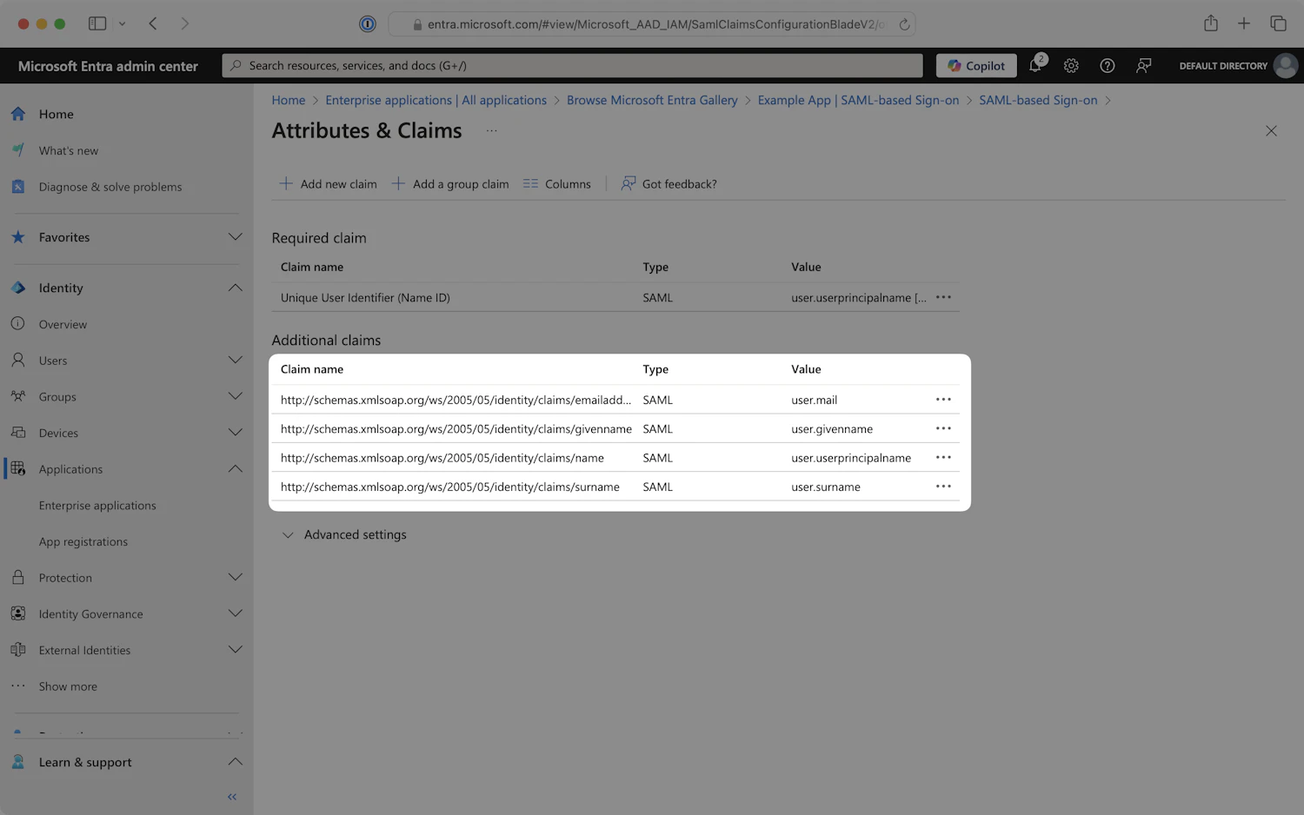Click Unique User Identifier (Name ID)

point(365,297)
